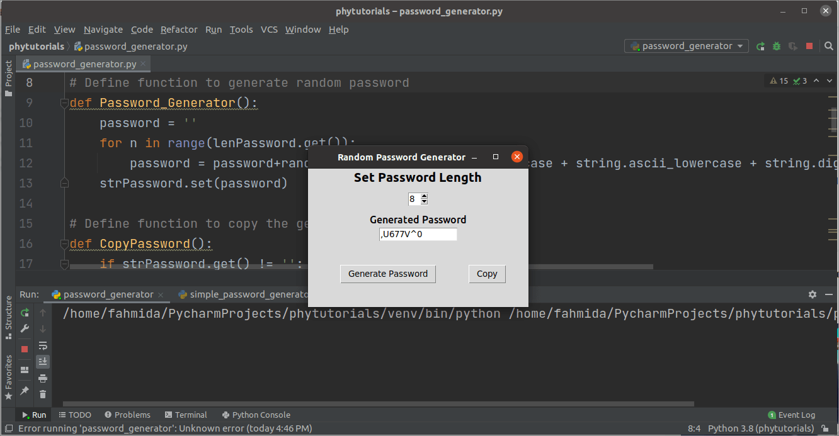Switch to the Terminal tool window tab
The image size is (839, 436).
186,415
